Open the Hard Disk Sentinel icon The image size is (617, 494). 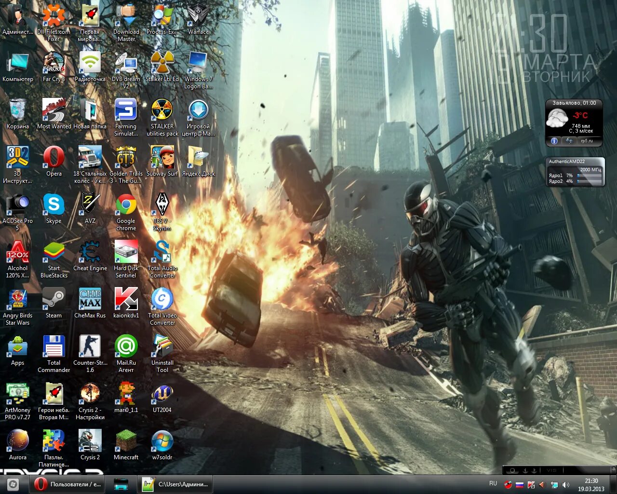click(126, 259)
